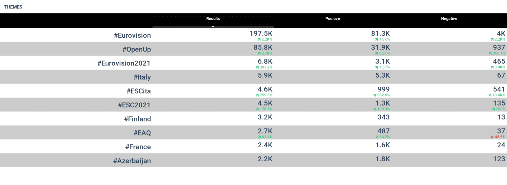Image resolution: width=507 pixels, height=185 pixels.
Task: Select the #EAQ hashtag
Action: (x=142, y=133)
